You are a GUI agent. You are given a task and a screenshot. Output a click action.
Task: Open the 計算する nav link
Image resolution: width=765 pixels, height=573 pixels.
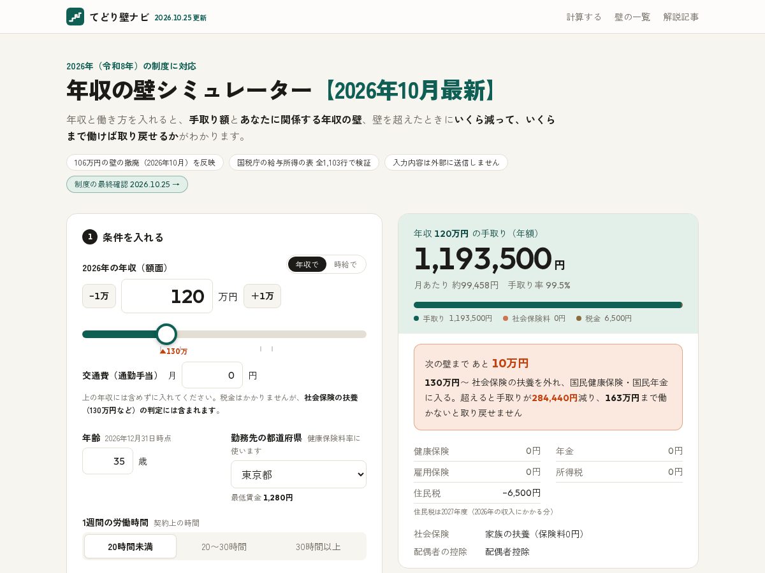(x=584, y=17)
